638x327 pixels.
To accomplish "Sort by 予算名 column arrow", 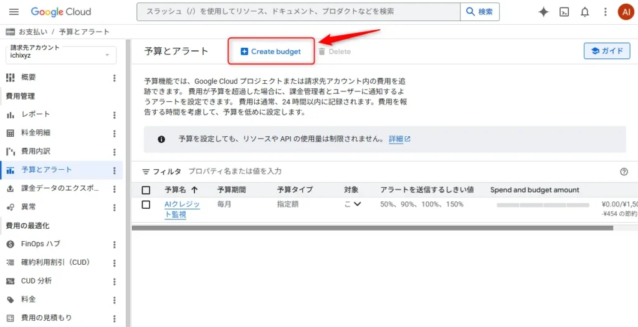I will 195,190.
